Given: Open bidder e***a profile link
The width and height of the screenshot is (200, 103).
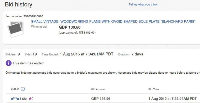Looking at the screenshot, I should coord(15,99).
